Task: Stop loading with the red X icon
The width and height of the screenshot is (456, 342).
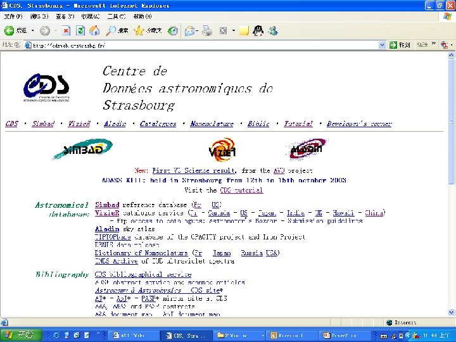Action: (x=66, y=30)
